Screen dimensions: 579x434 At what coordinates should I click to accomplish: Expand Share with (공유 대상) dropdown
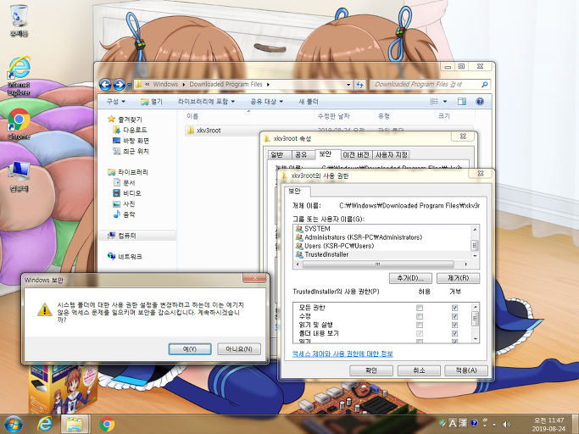tap(266, 101)
